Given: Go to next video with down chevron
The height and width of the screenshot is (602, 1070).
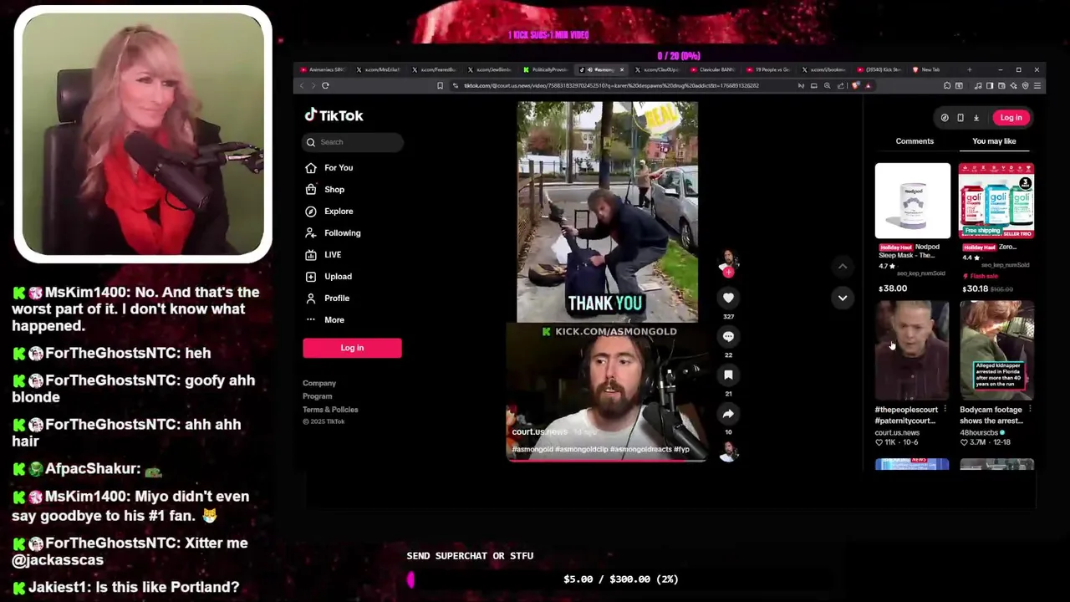Looking at the screenshot, I should (x=843, y=298).
